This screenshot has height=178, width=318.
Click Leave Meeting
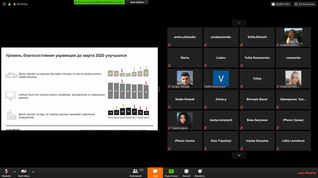coord(307,173)
